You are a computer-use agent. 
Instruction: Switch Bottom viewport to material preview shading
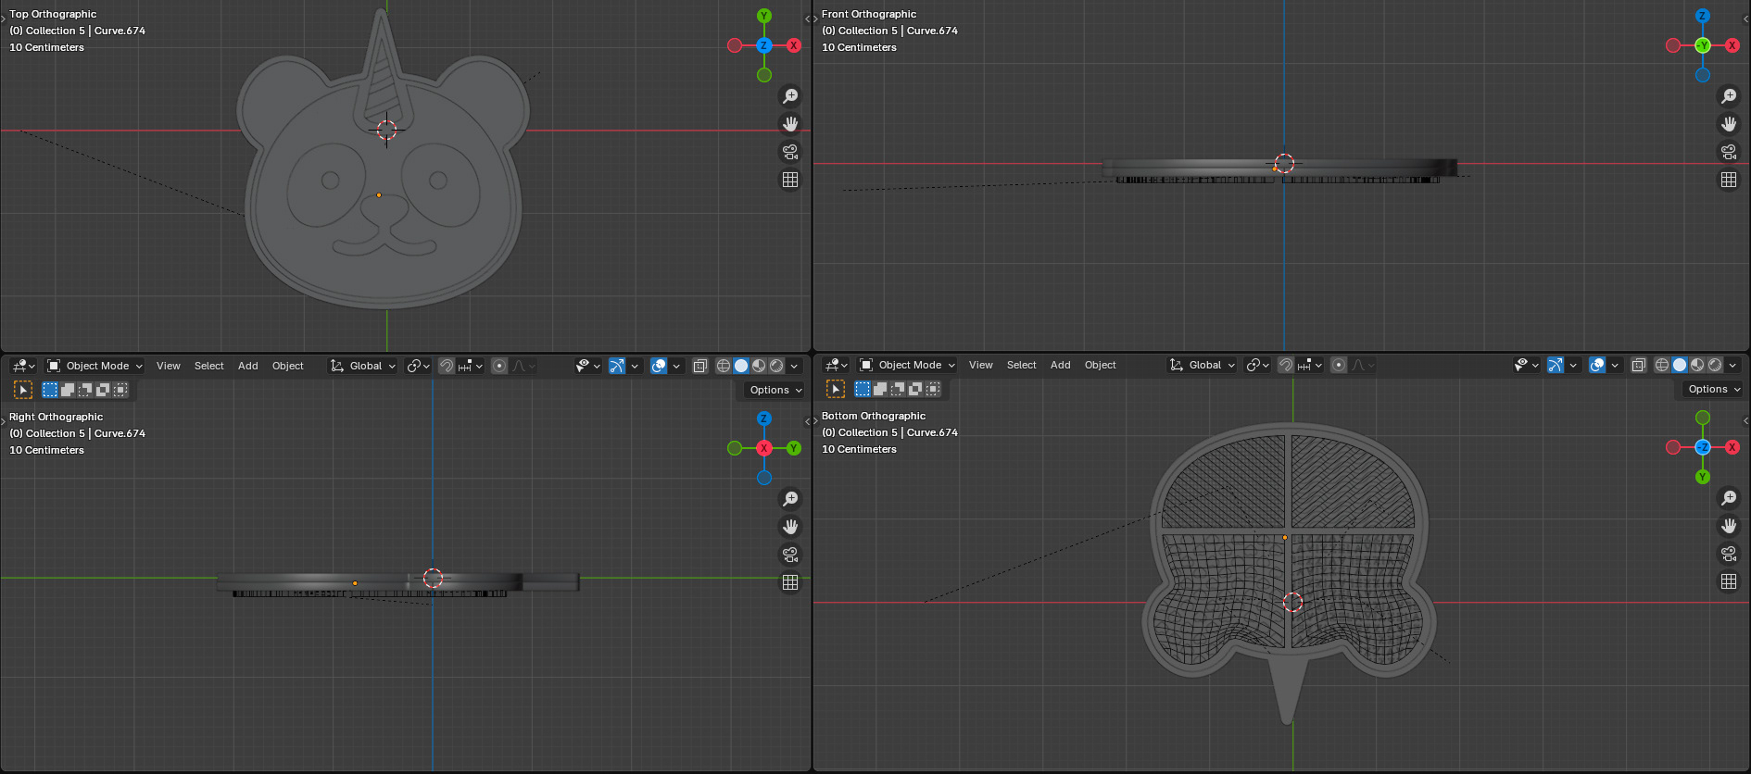pyautogui.click(x=1697, y=365)
